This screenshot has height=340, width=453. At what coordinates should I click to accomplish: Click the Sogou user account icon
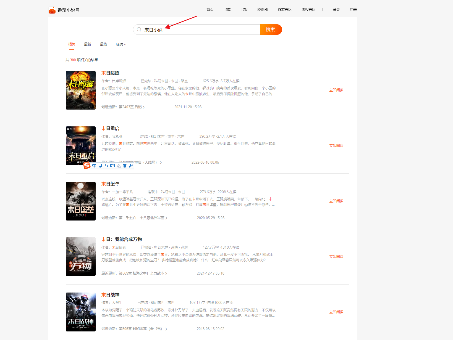tap(119, 166)
